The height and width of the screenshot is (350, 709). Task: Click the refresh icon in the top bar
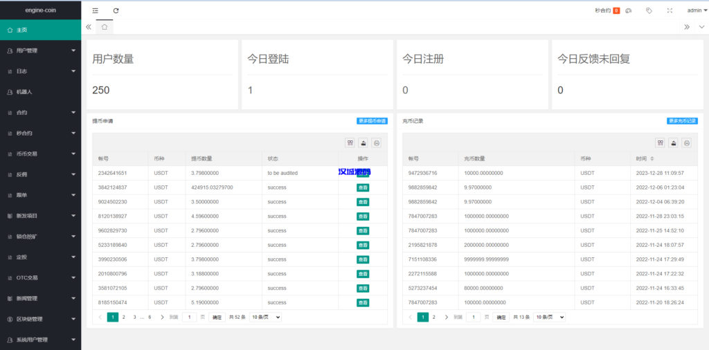coord(116,10)
